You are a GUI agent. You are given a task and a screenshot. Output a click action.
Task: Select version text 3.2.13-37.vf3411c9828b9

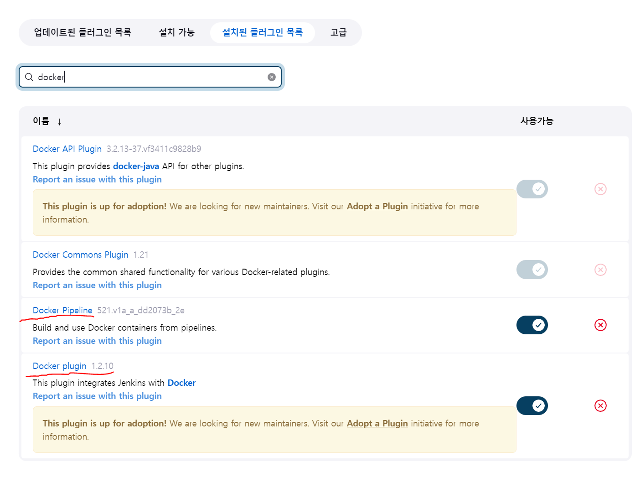click(x=154, y=149)
